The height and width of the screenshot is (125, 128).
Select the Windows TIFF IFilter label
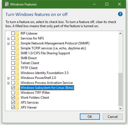pyautogui.click(x=35, y=93)
